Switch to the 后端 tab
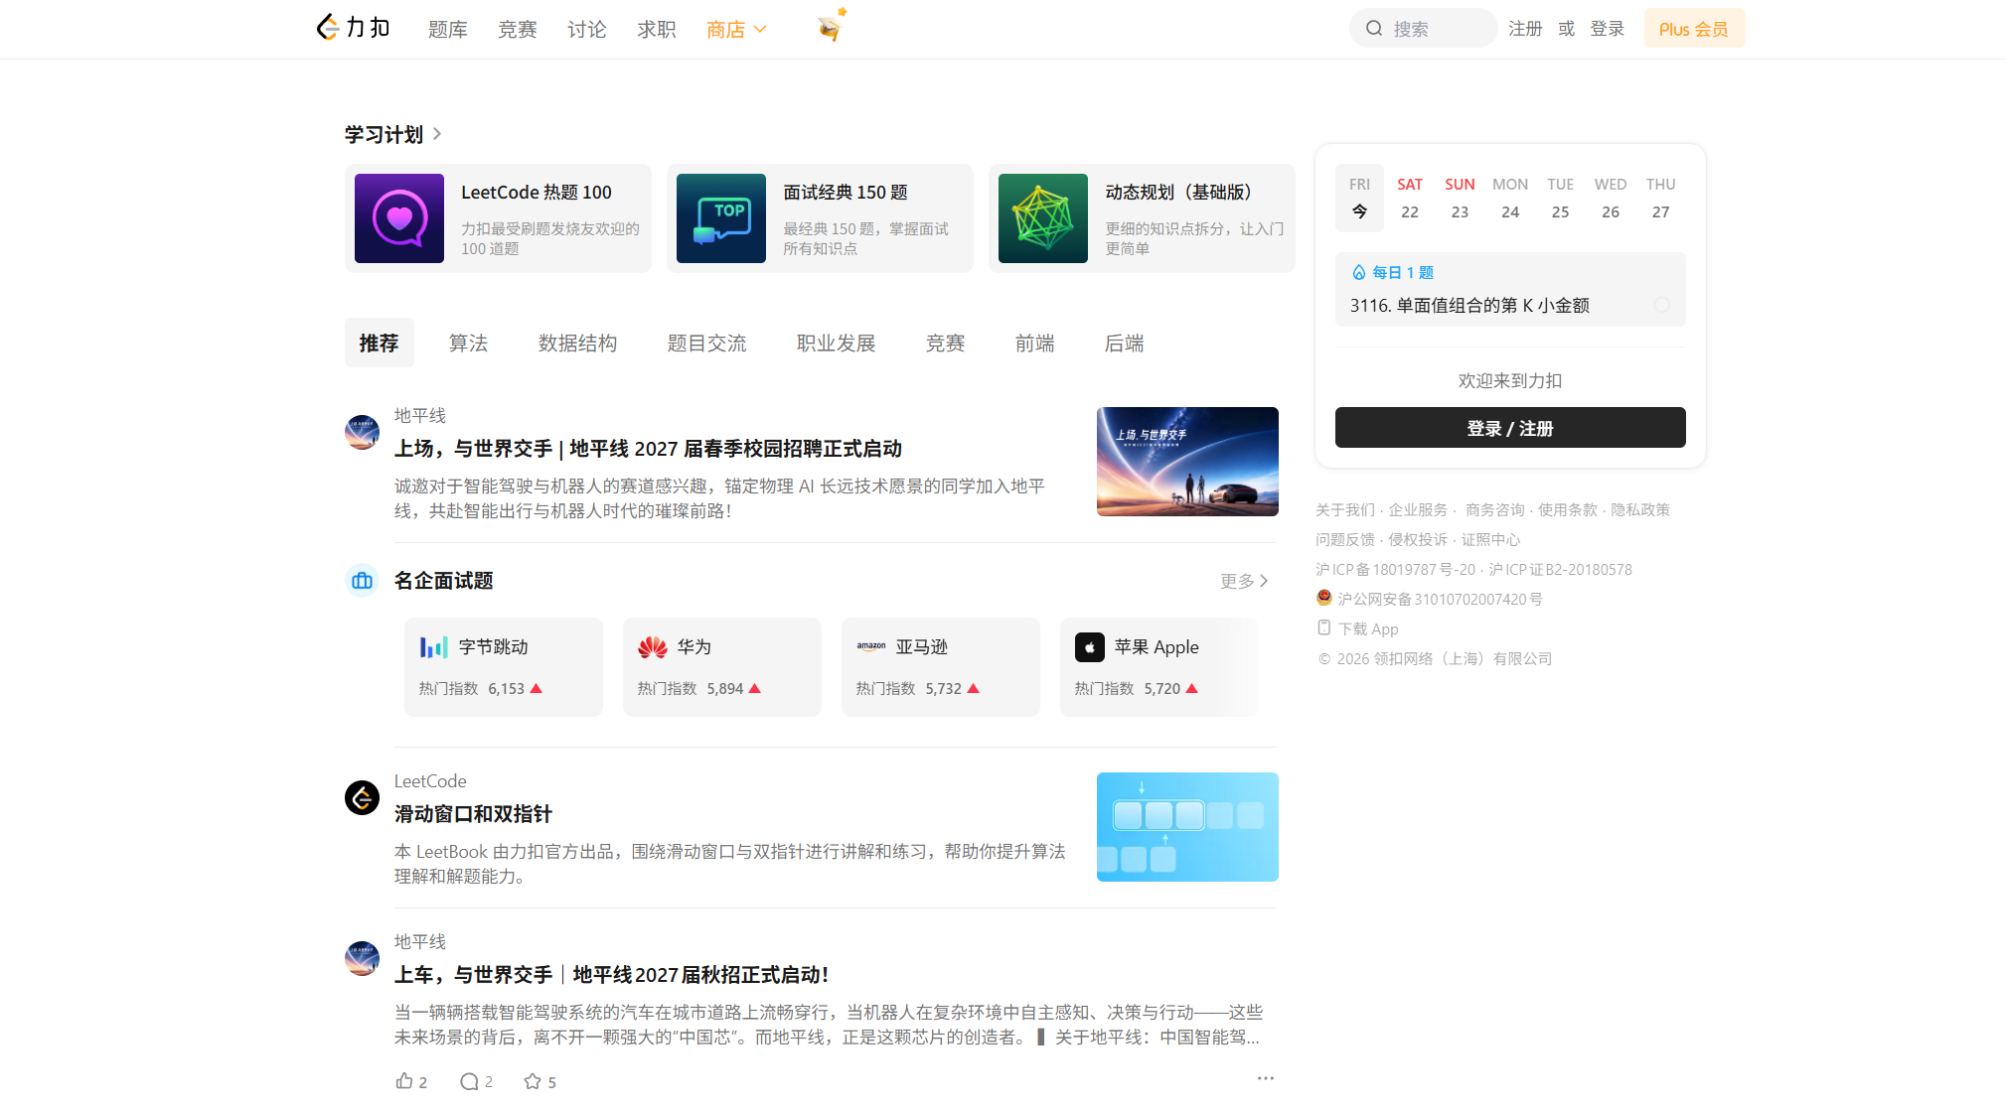This screenshot has width=2006, height=1111. click(x=1125, y=343)
